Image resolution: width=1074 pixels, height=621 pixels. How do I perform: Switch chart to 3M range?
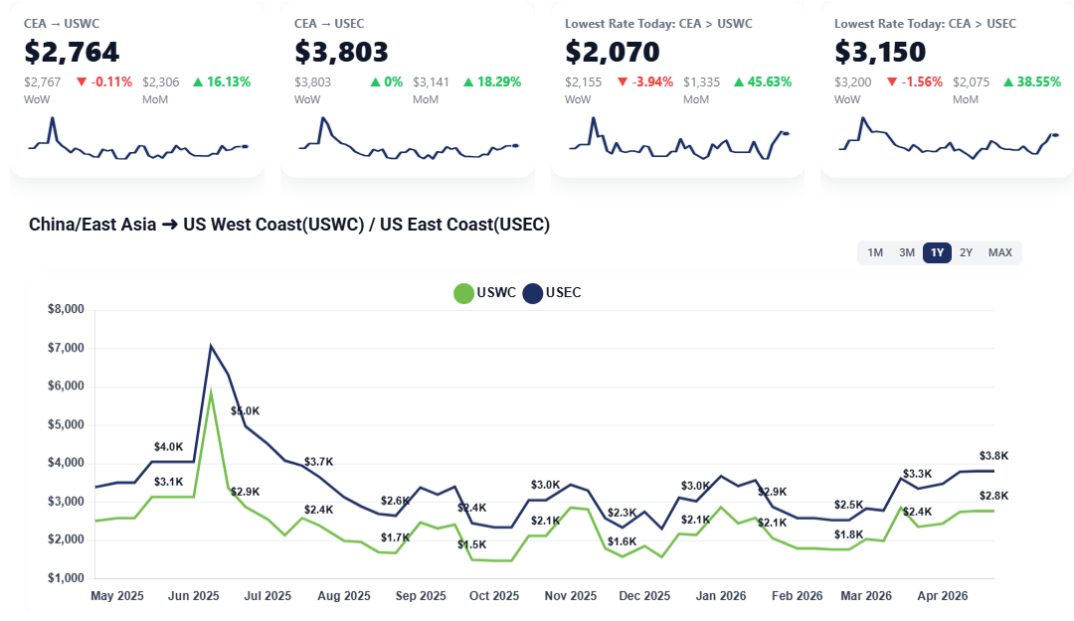[x=907, y=252]
